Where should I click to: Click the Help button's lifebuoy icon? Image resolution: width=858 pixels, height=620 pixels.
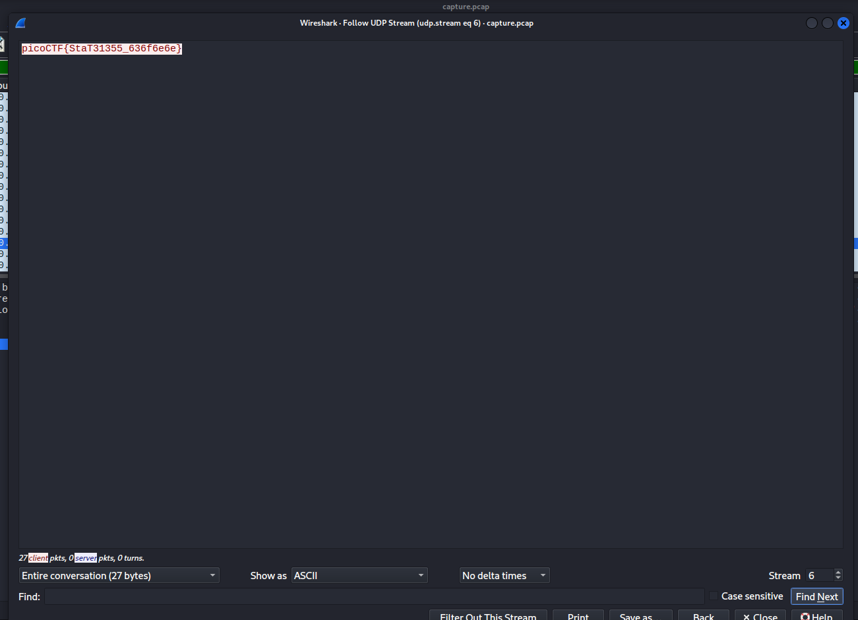[x=805, y=617]
